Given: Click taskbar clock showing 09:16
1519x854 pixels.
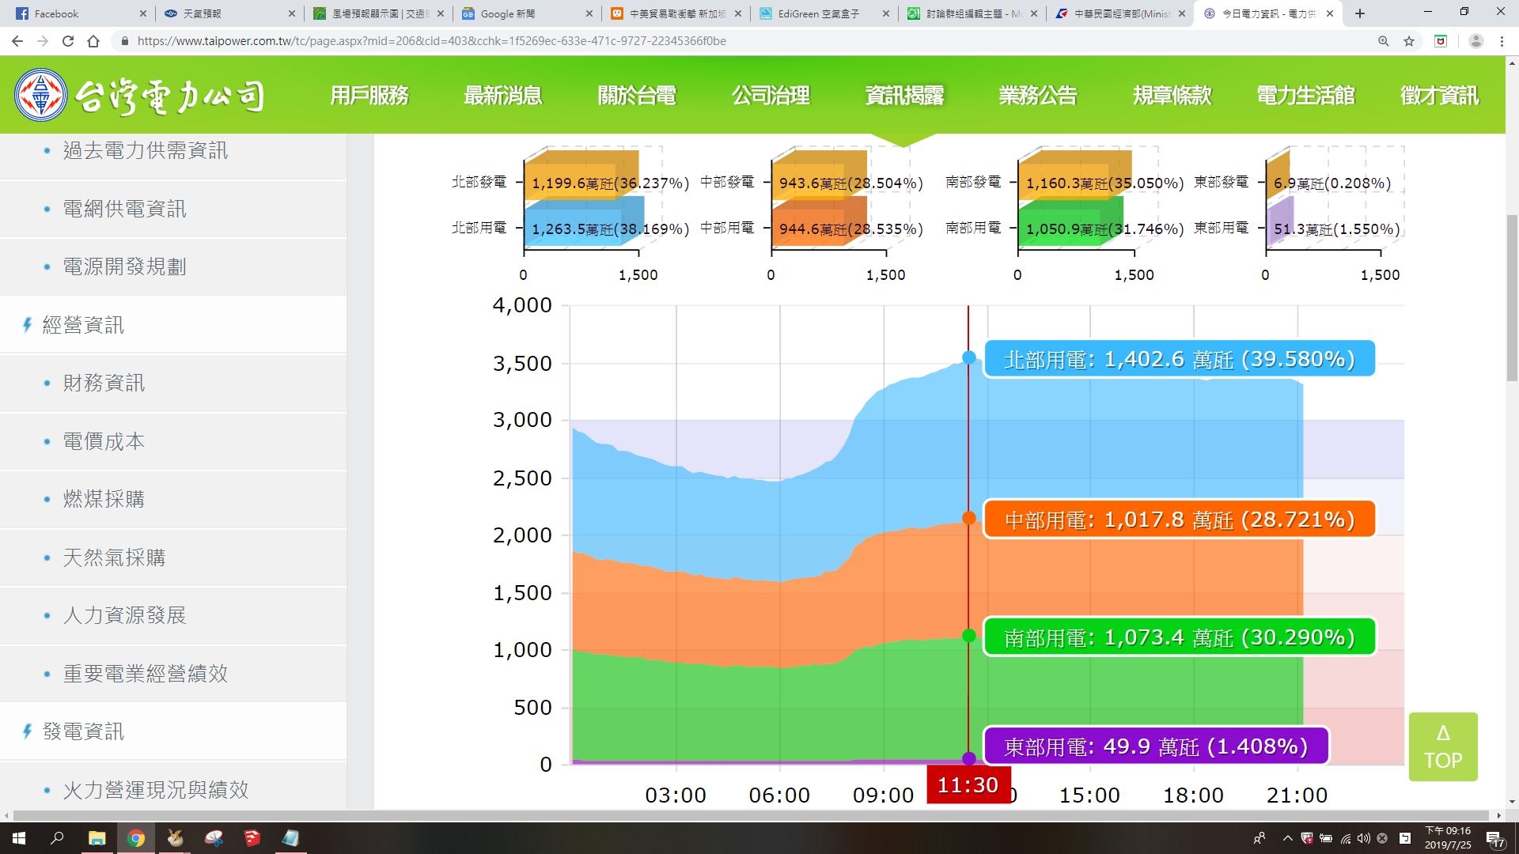Looking at the screenshot, I should [x=1448, y=838].
